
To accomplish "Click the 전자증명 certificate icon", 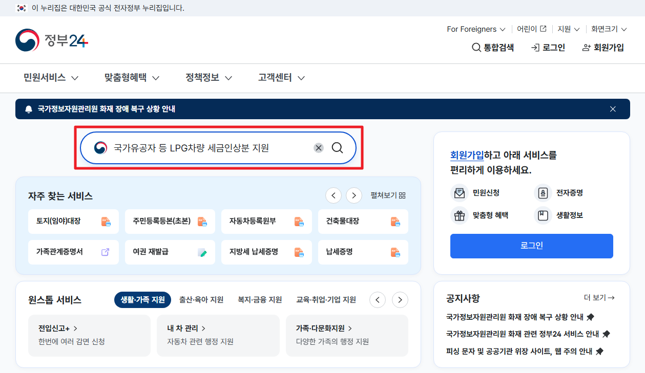I will coord(543,193).
